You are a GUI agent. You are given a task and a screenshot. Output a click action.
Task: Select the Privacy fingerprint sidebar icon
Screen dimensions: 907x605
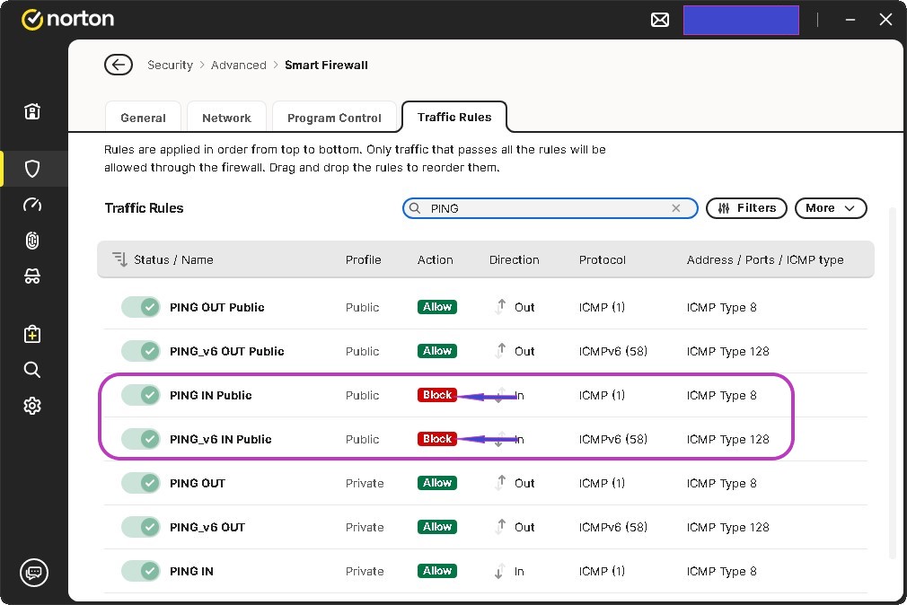point(32,241)
